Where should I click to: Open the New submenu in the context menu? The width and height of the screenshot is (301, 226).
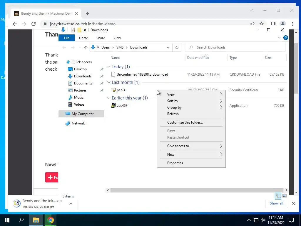coord(191,154)
